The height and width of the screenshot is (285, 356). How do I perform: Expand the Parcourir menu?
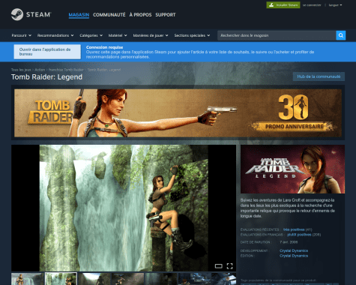pyautogui.click(x=22, y=35)
